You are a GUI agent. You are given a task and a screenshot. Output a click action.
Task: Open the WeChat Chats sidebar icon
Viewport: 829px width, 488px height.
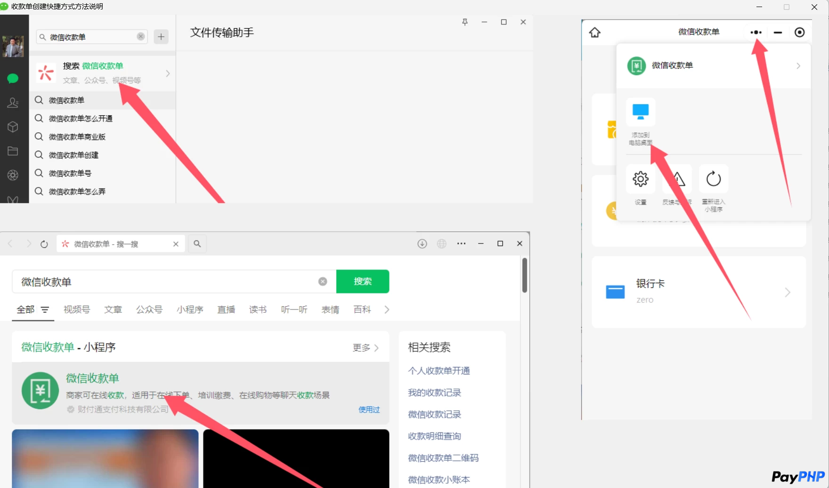pyautogui.click(x=13, y=78)
